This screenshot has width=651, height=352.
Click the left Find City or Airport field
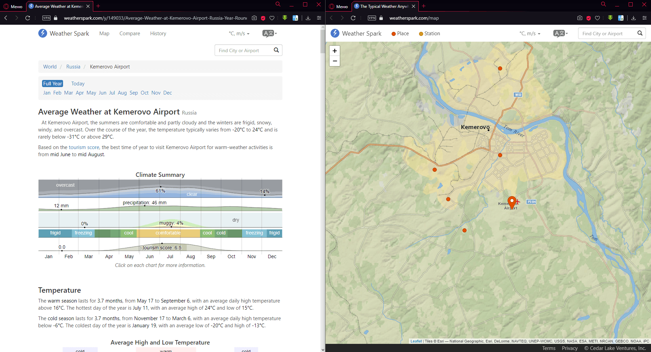244,50
